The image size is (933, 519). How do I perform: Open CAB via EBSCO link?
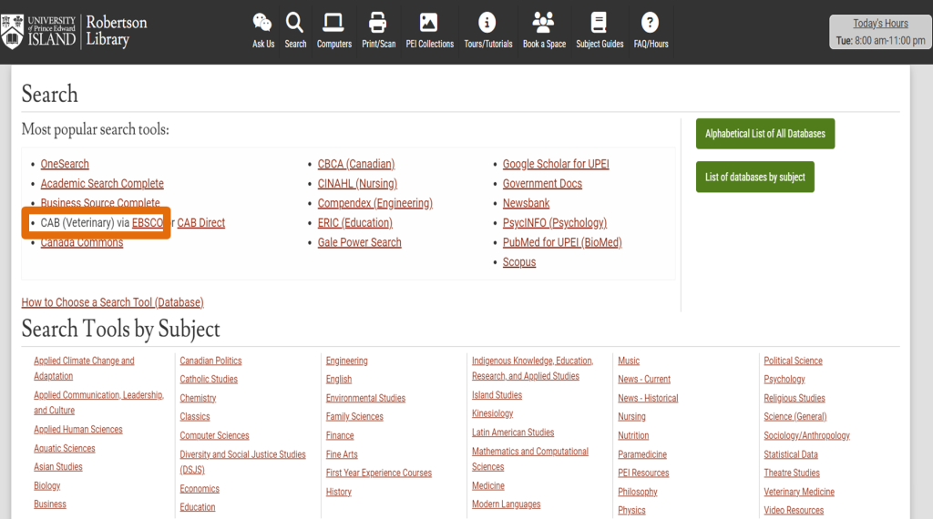[x=147, y=223]
